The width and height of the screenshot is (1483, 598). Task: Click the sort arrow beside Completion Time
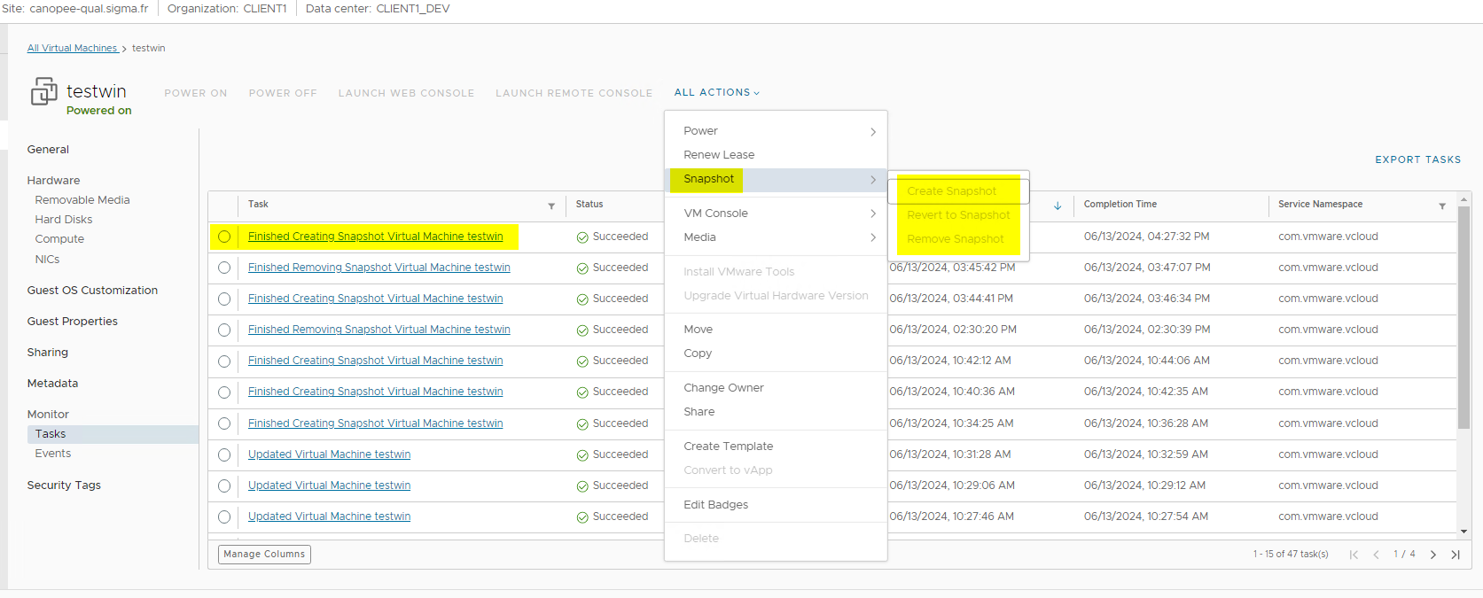[x=1058, y=206]
